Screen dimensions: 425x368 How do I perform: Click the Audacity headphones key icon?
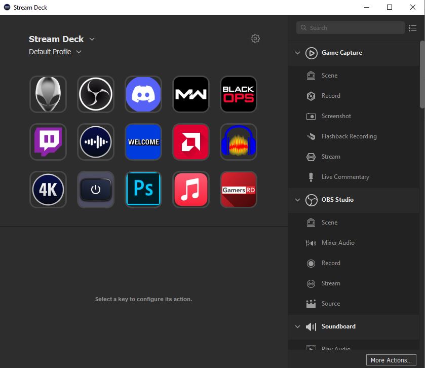point(239,142)
